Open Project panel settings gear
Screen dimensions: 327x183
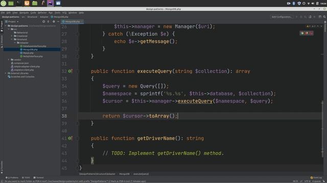pos(54,21)
